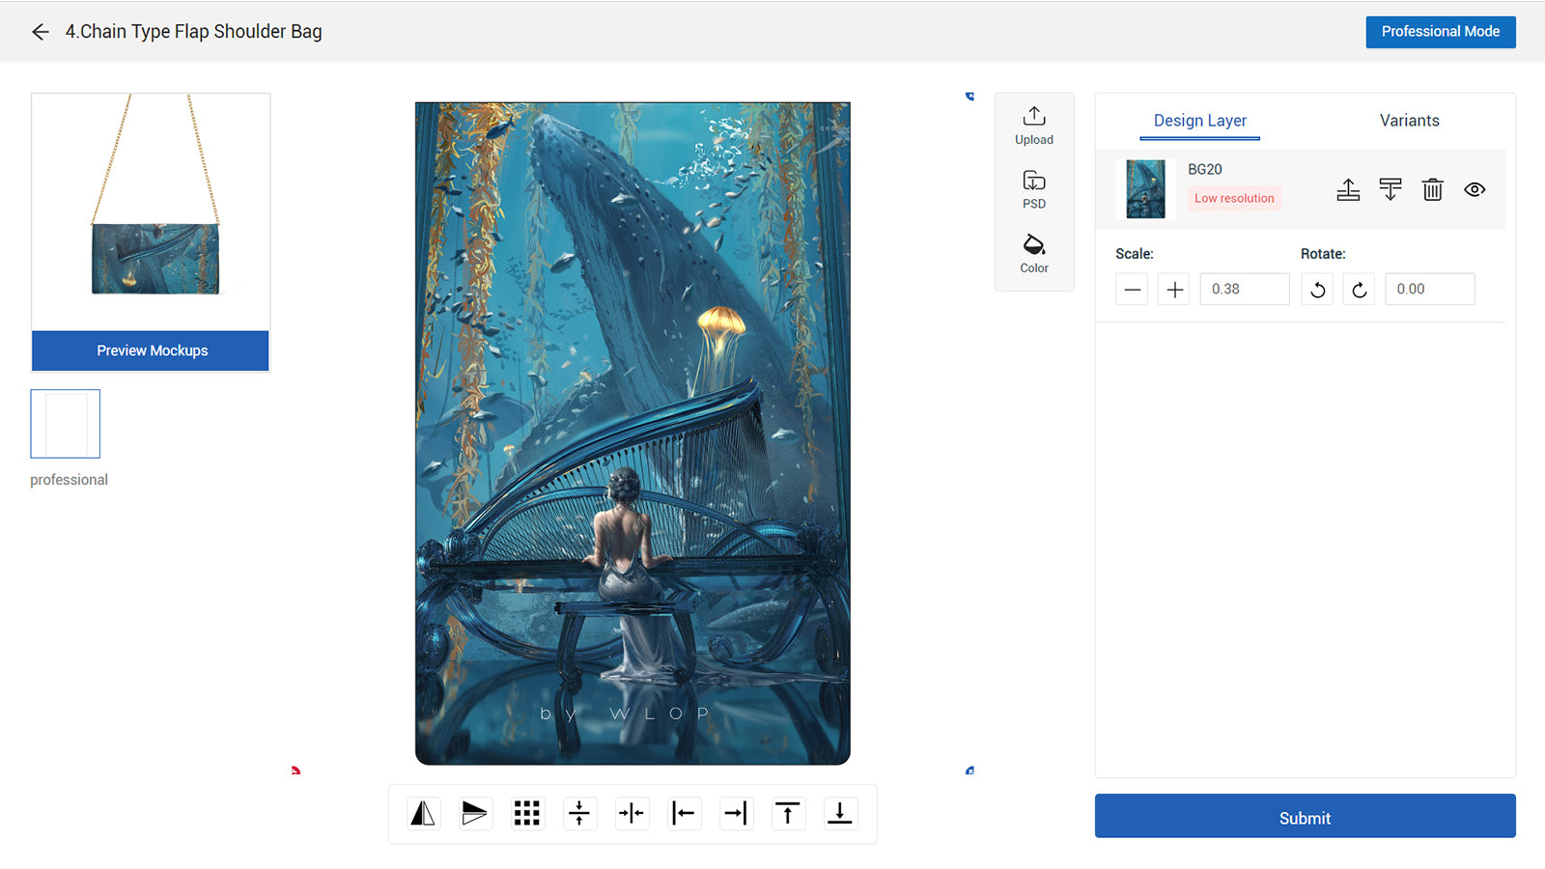Click the whale artwork on the canvas
This screenshot has width=1545, height=869.
632,434
